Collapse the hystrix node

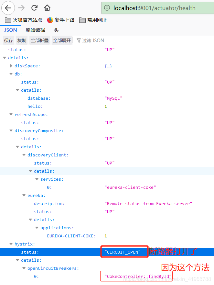coord(11,244)
